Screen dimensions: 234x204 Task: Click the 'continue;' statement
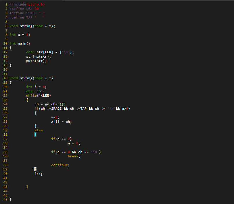tap(60, 165)
